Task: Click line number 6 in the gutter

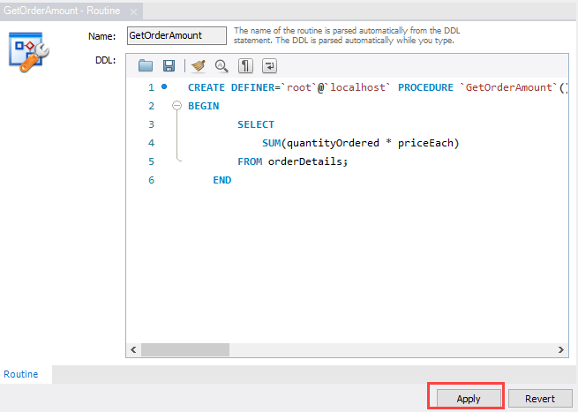Action: (x=151, y=180)
